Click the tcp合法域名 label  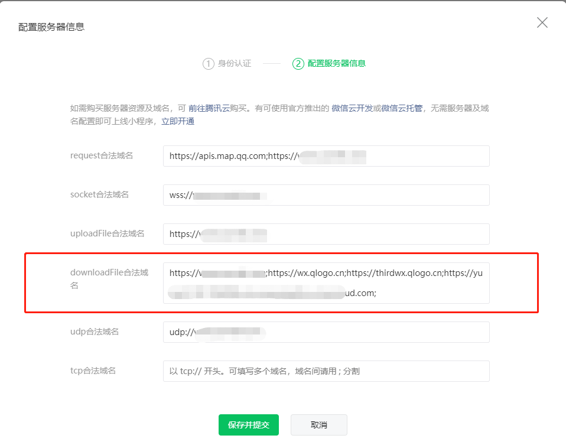coord(93,371)
